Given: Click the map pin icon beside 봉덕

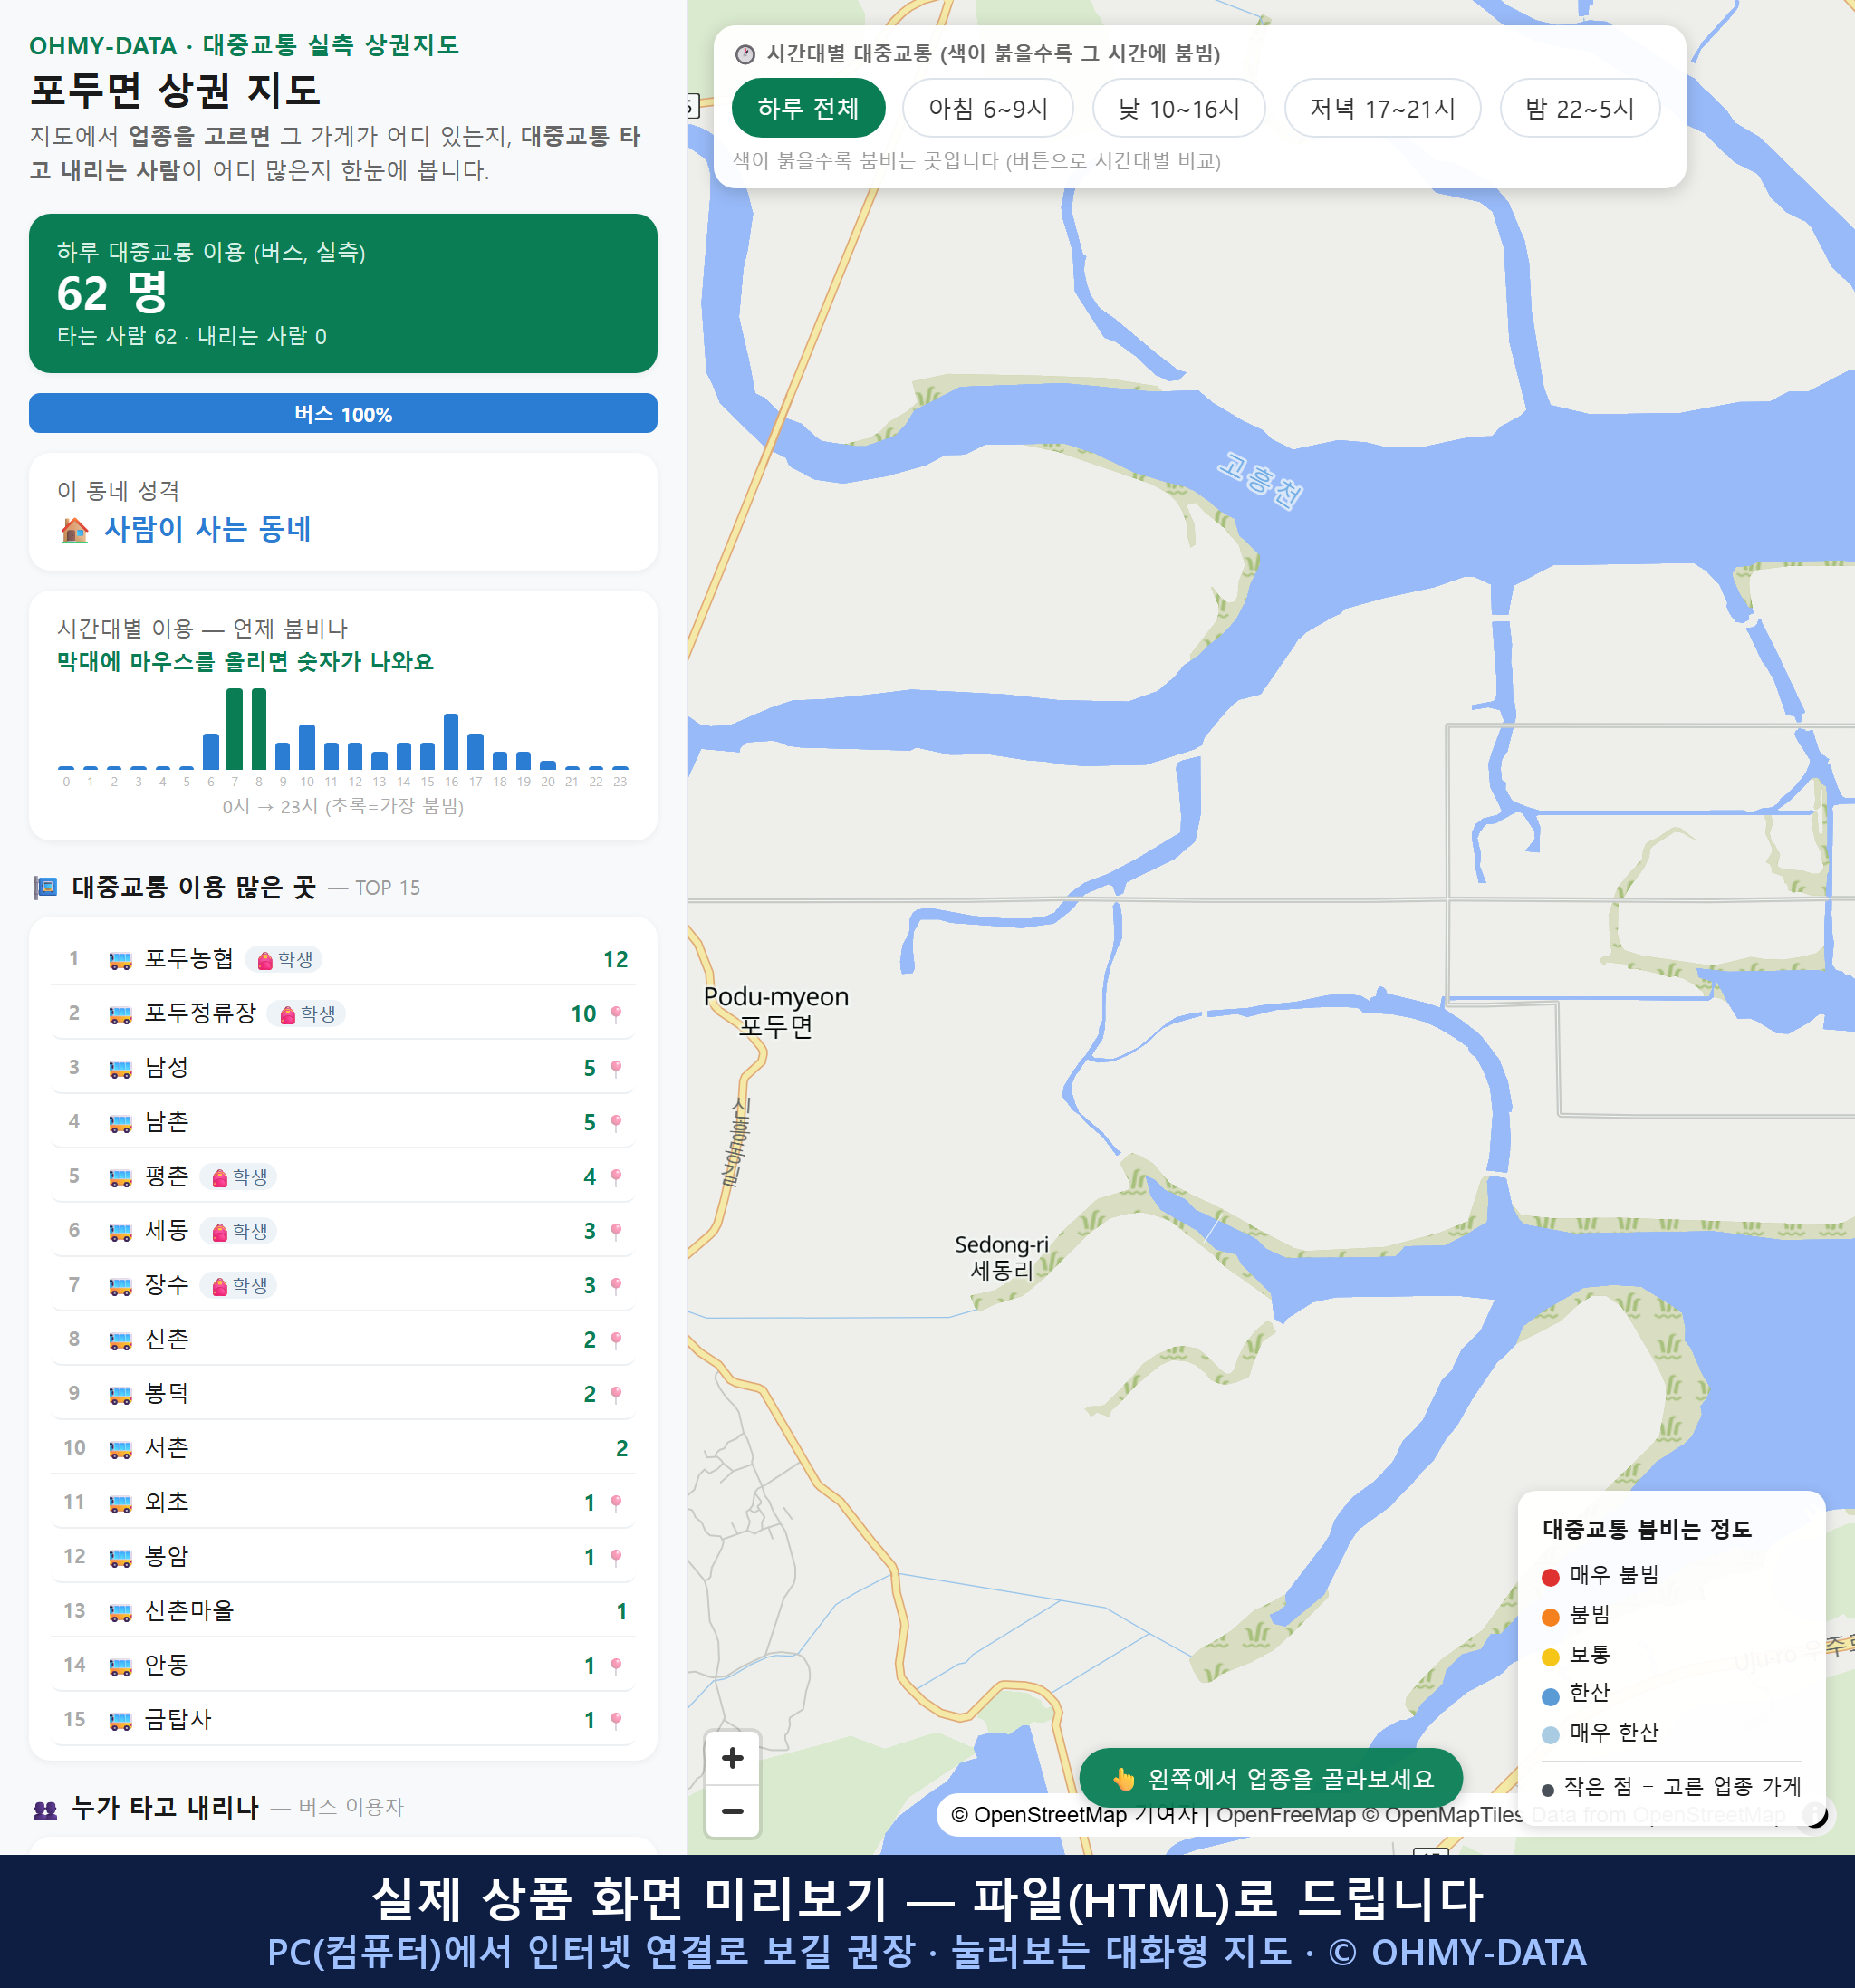Looking at the screenshot, I should [x=616, y=1394].
